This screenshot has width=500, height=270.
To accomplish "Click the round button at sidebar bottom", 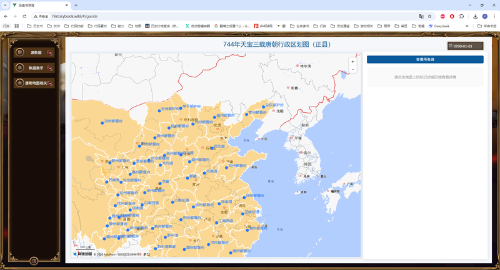I will tap(34, 261).
